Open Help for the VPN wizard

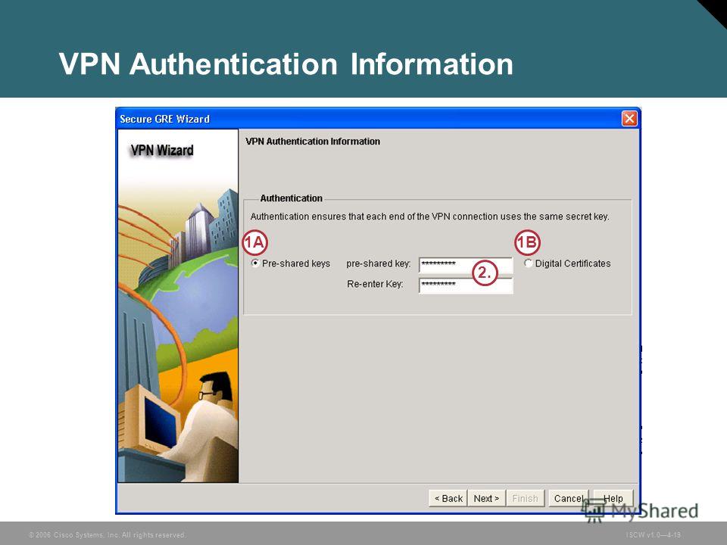click(x=613, y=498)
